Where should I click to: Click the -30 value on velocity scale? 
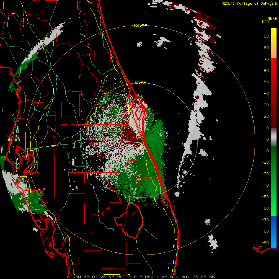pyautogui.click(x=265, y=174)
